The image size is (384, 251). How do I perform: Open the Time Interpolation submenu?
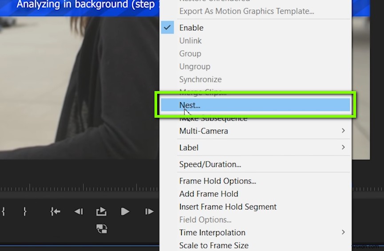[255, 232]
